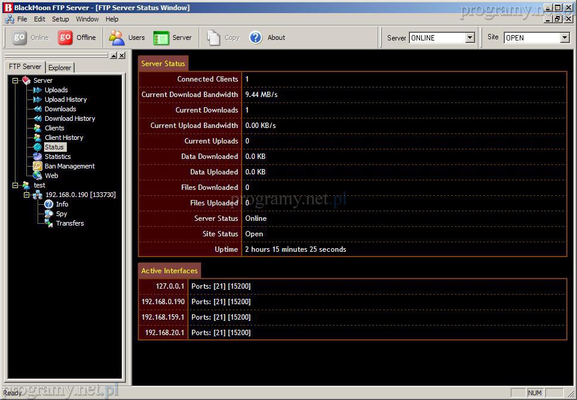The image size is (577, 400).
Task: Open the Setup menu
Action: coord(60,19)
